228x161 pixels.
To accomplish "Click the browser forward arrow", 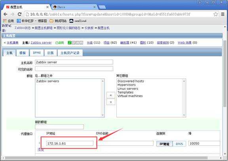I will [13, 14].
